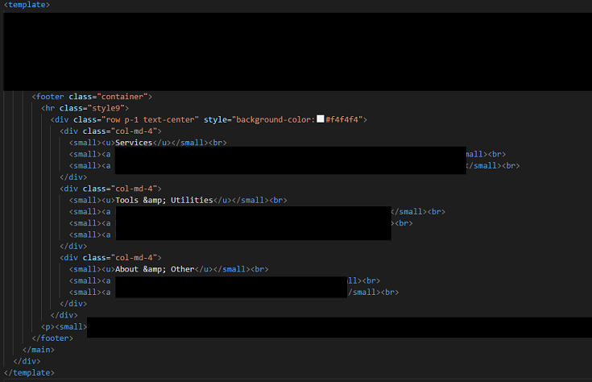The image size is (592, 382).
Task: Click the hr class="style9" line
Action: tap(85, 108)
